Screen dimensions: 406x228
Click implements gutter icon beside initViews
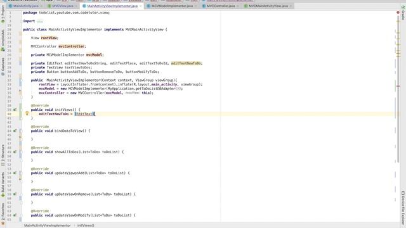[15, 110]
